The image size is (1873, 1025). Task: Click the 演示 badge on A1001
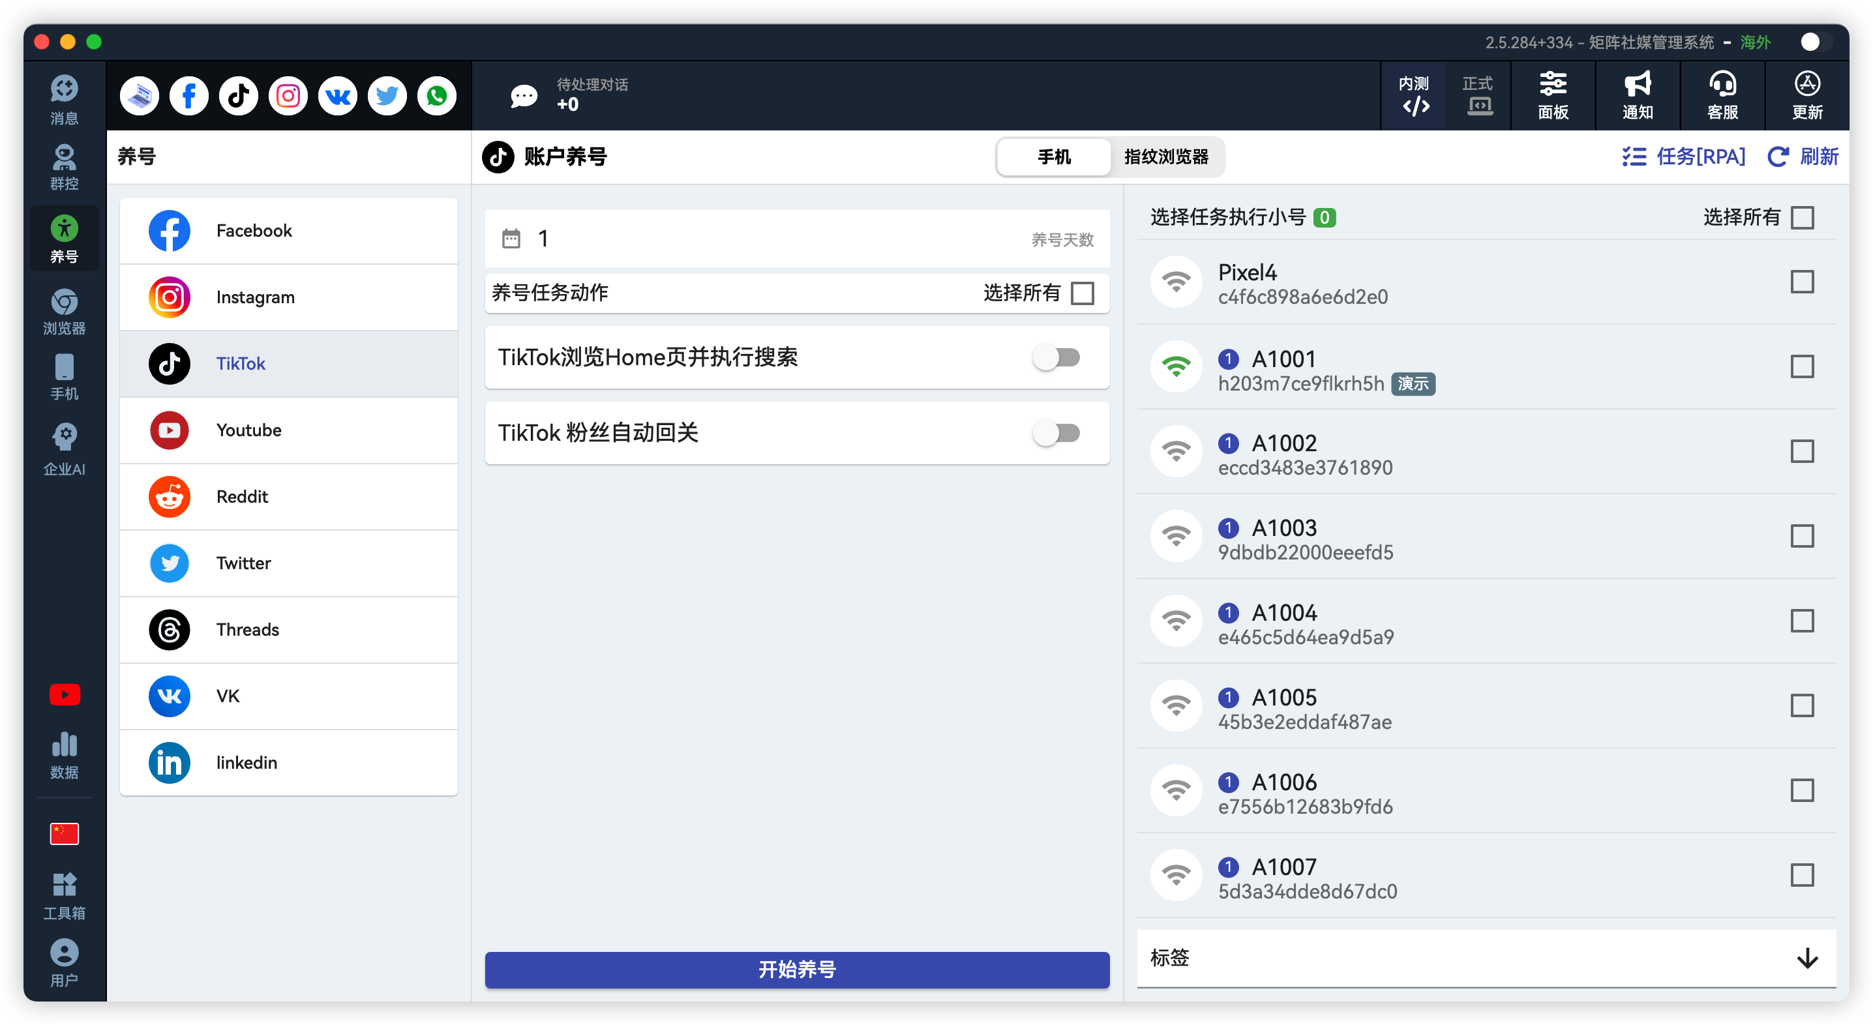1413,384
